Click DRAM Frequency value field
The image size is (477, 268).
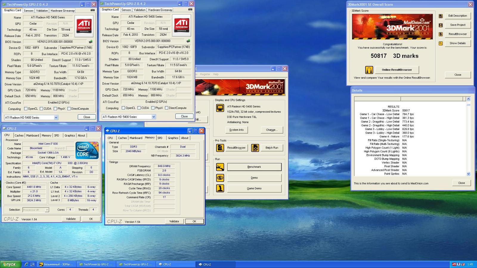pos(164,166)
